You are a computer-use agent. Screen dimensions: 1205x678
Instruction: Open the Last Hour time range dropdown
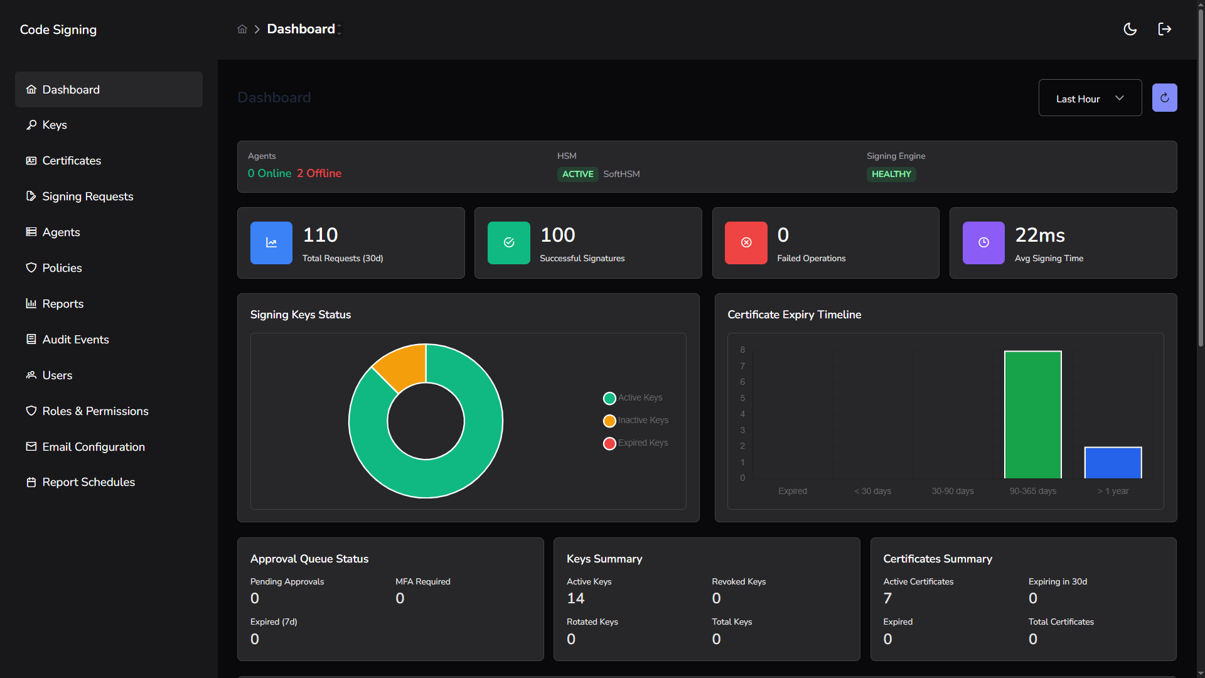1090,98
